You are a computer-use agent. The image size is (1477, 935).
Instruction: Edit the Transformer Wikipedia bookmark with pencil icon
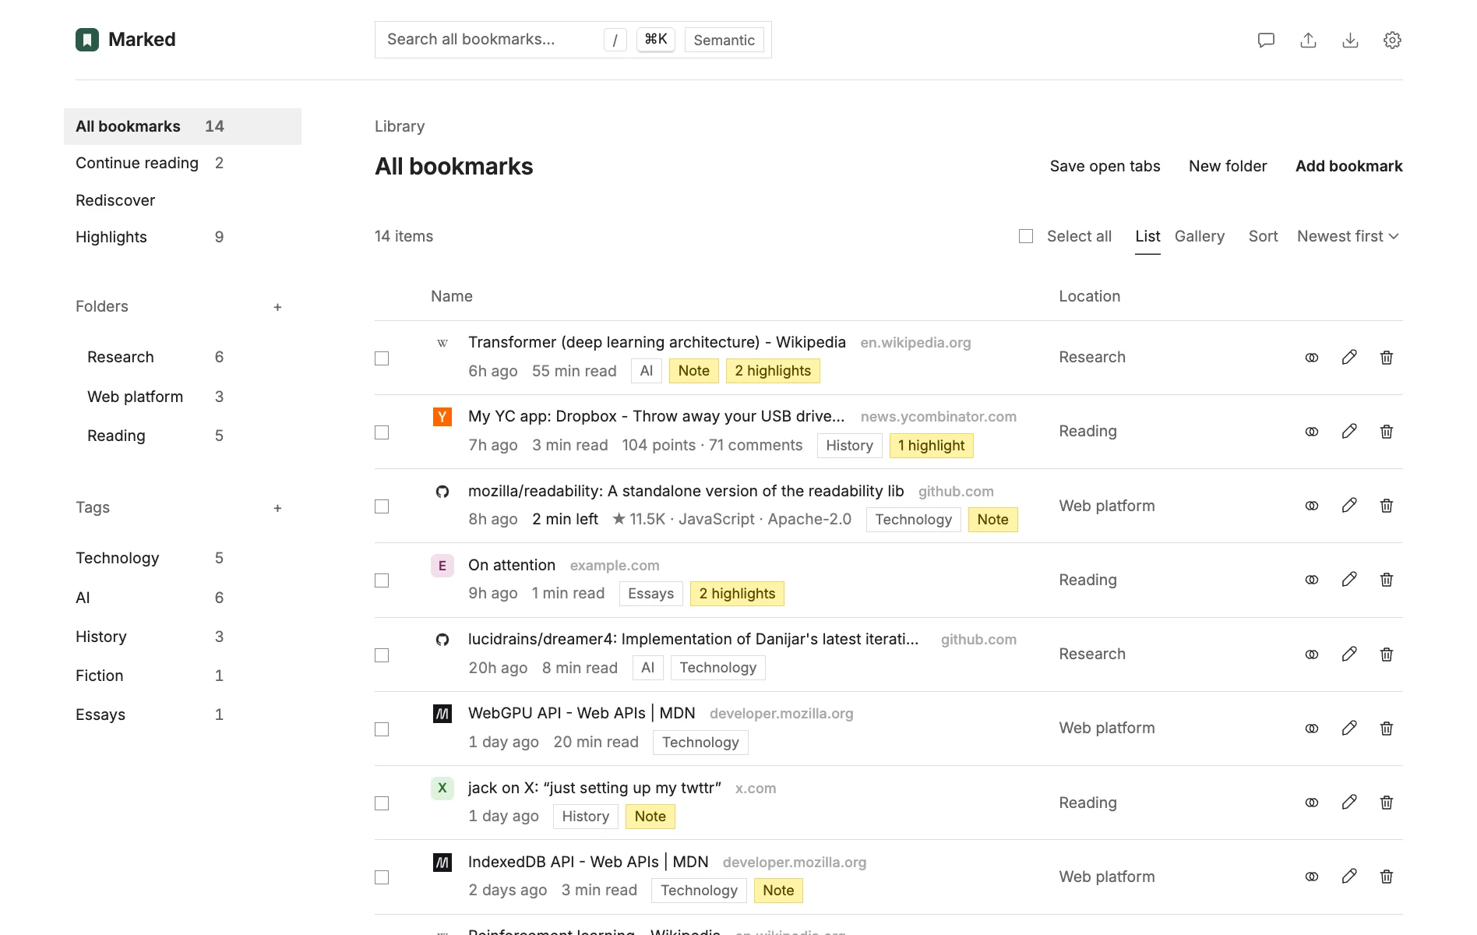click(1349, 358)
